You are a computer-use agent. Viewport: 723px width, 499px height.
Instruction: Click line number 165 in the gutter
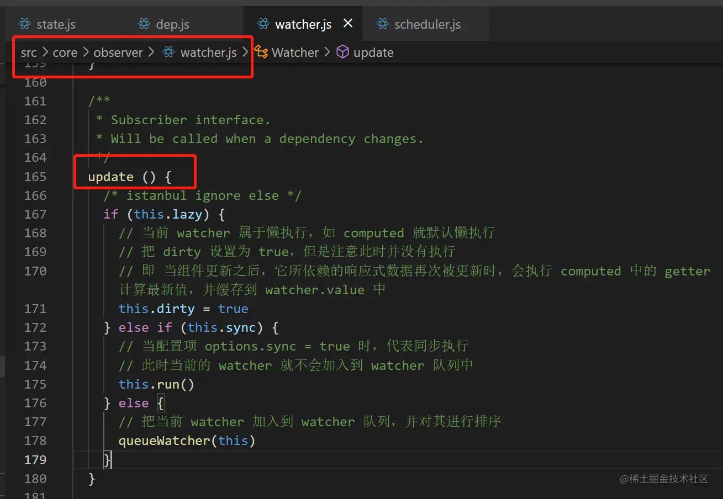pos(35,177)
